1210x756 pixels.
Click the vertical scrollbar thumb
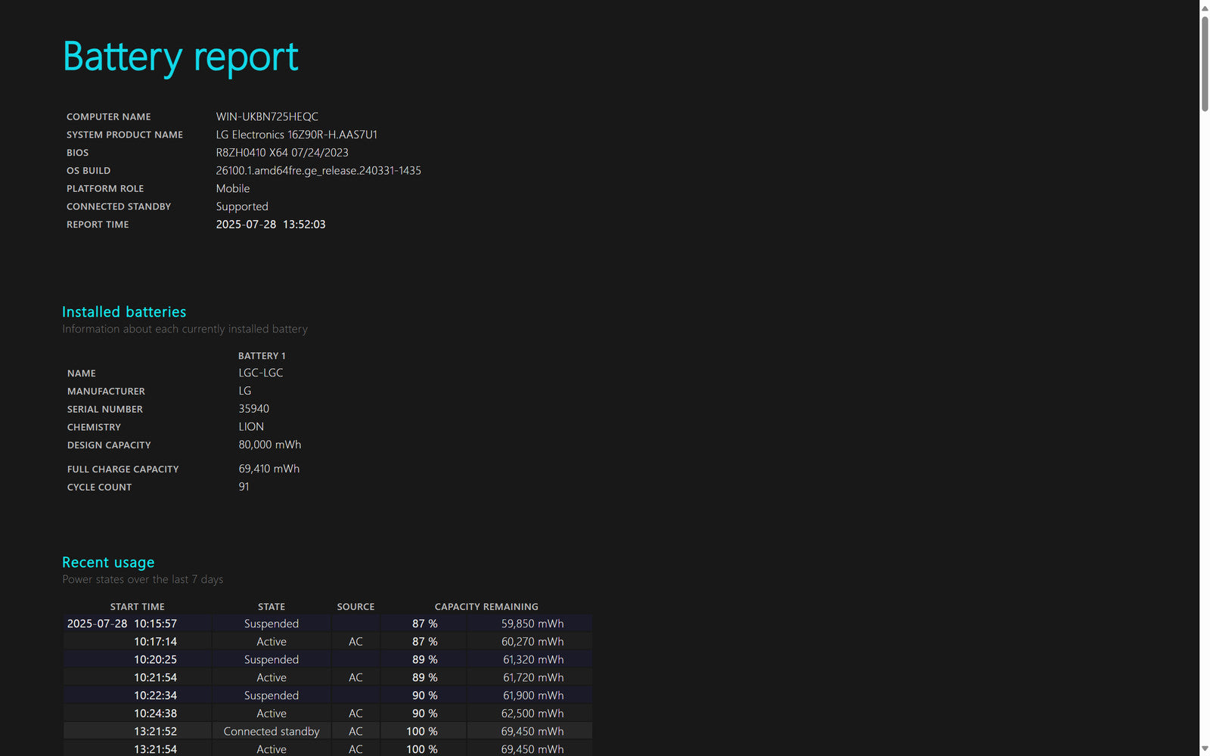click(1205, 64)
